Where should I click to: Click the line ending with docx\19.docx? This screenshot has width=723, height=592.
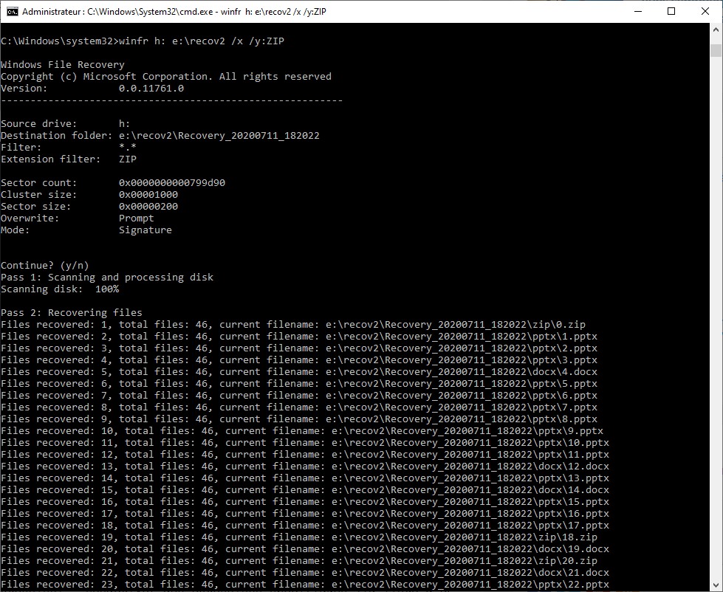(x=305, y=549)
